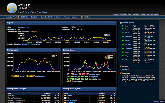Open the Lusting on Trash top tab
Viewport: 165px width, 103px height.
pyautogui.click(x=126, y=14)
